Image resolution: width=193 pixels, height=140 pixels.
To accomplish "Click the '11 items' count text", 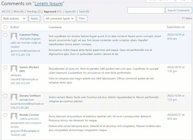I will [187, 18].
